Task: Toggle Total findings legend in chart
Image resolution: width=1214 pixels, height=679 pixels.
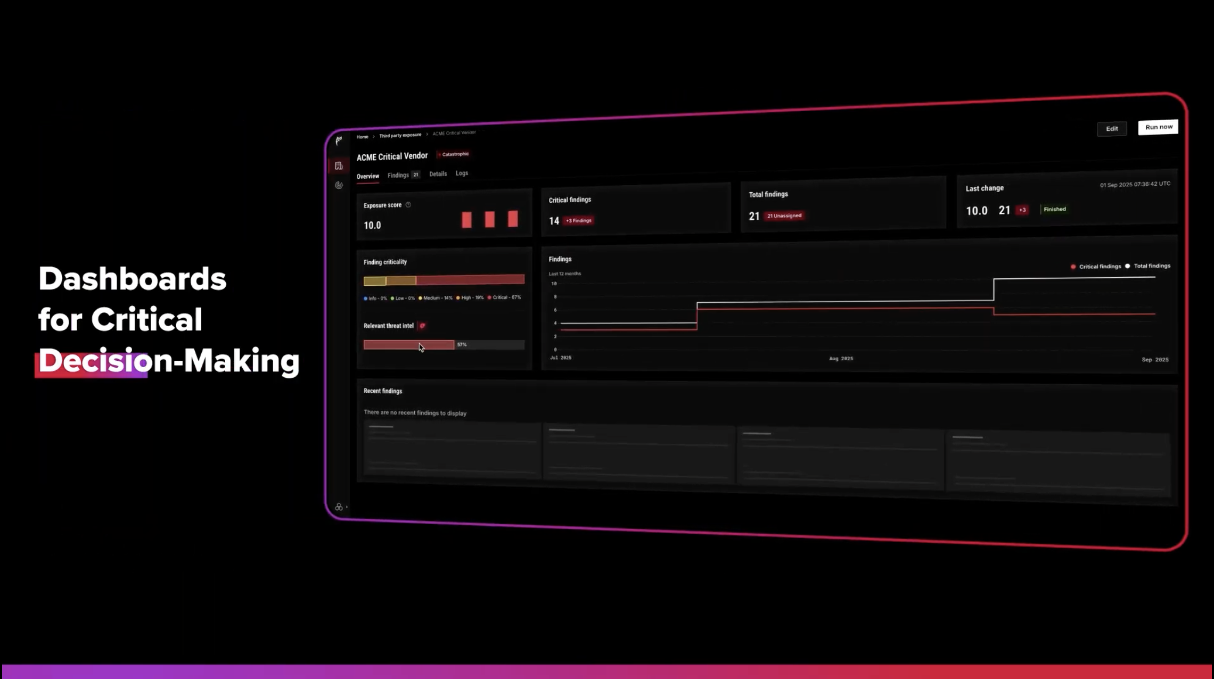Action: pos(1147,266)
